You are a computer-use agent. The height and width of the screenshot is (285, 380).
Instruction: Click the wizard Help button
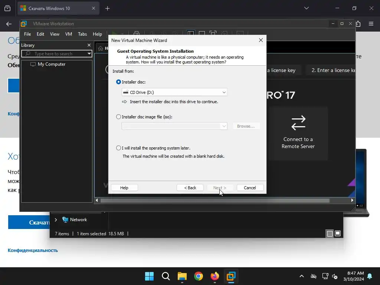pyautogui.click(x=124, y=188)
